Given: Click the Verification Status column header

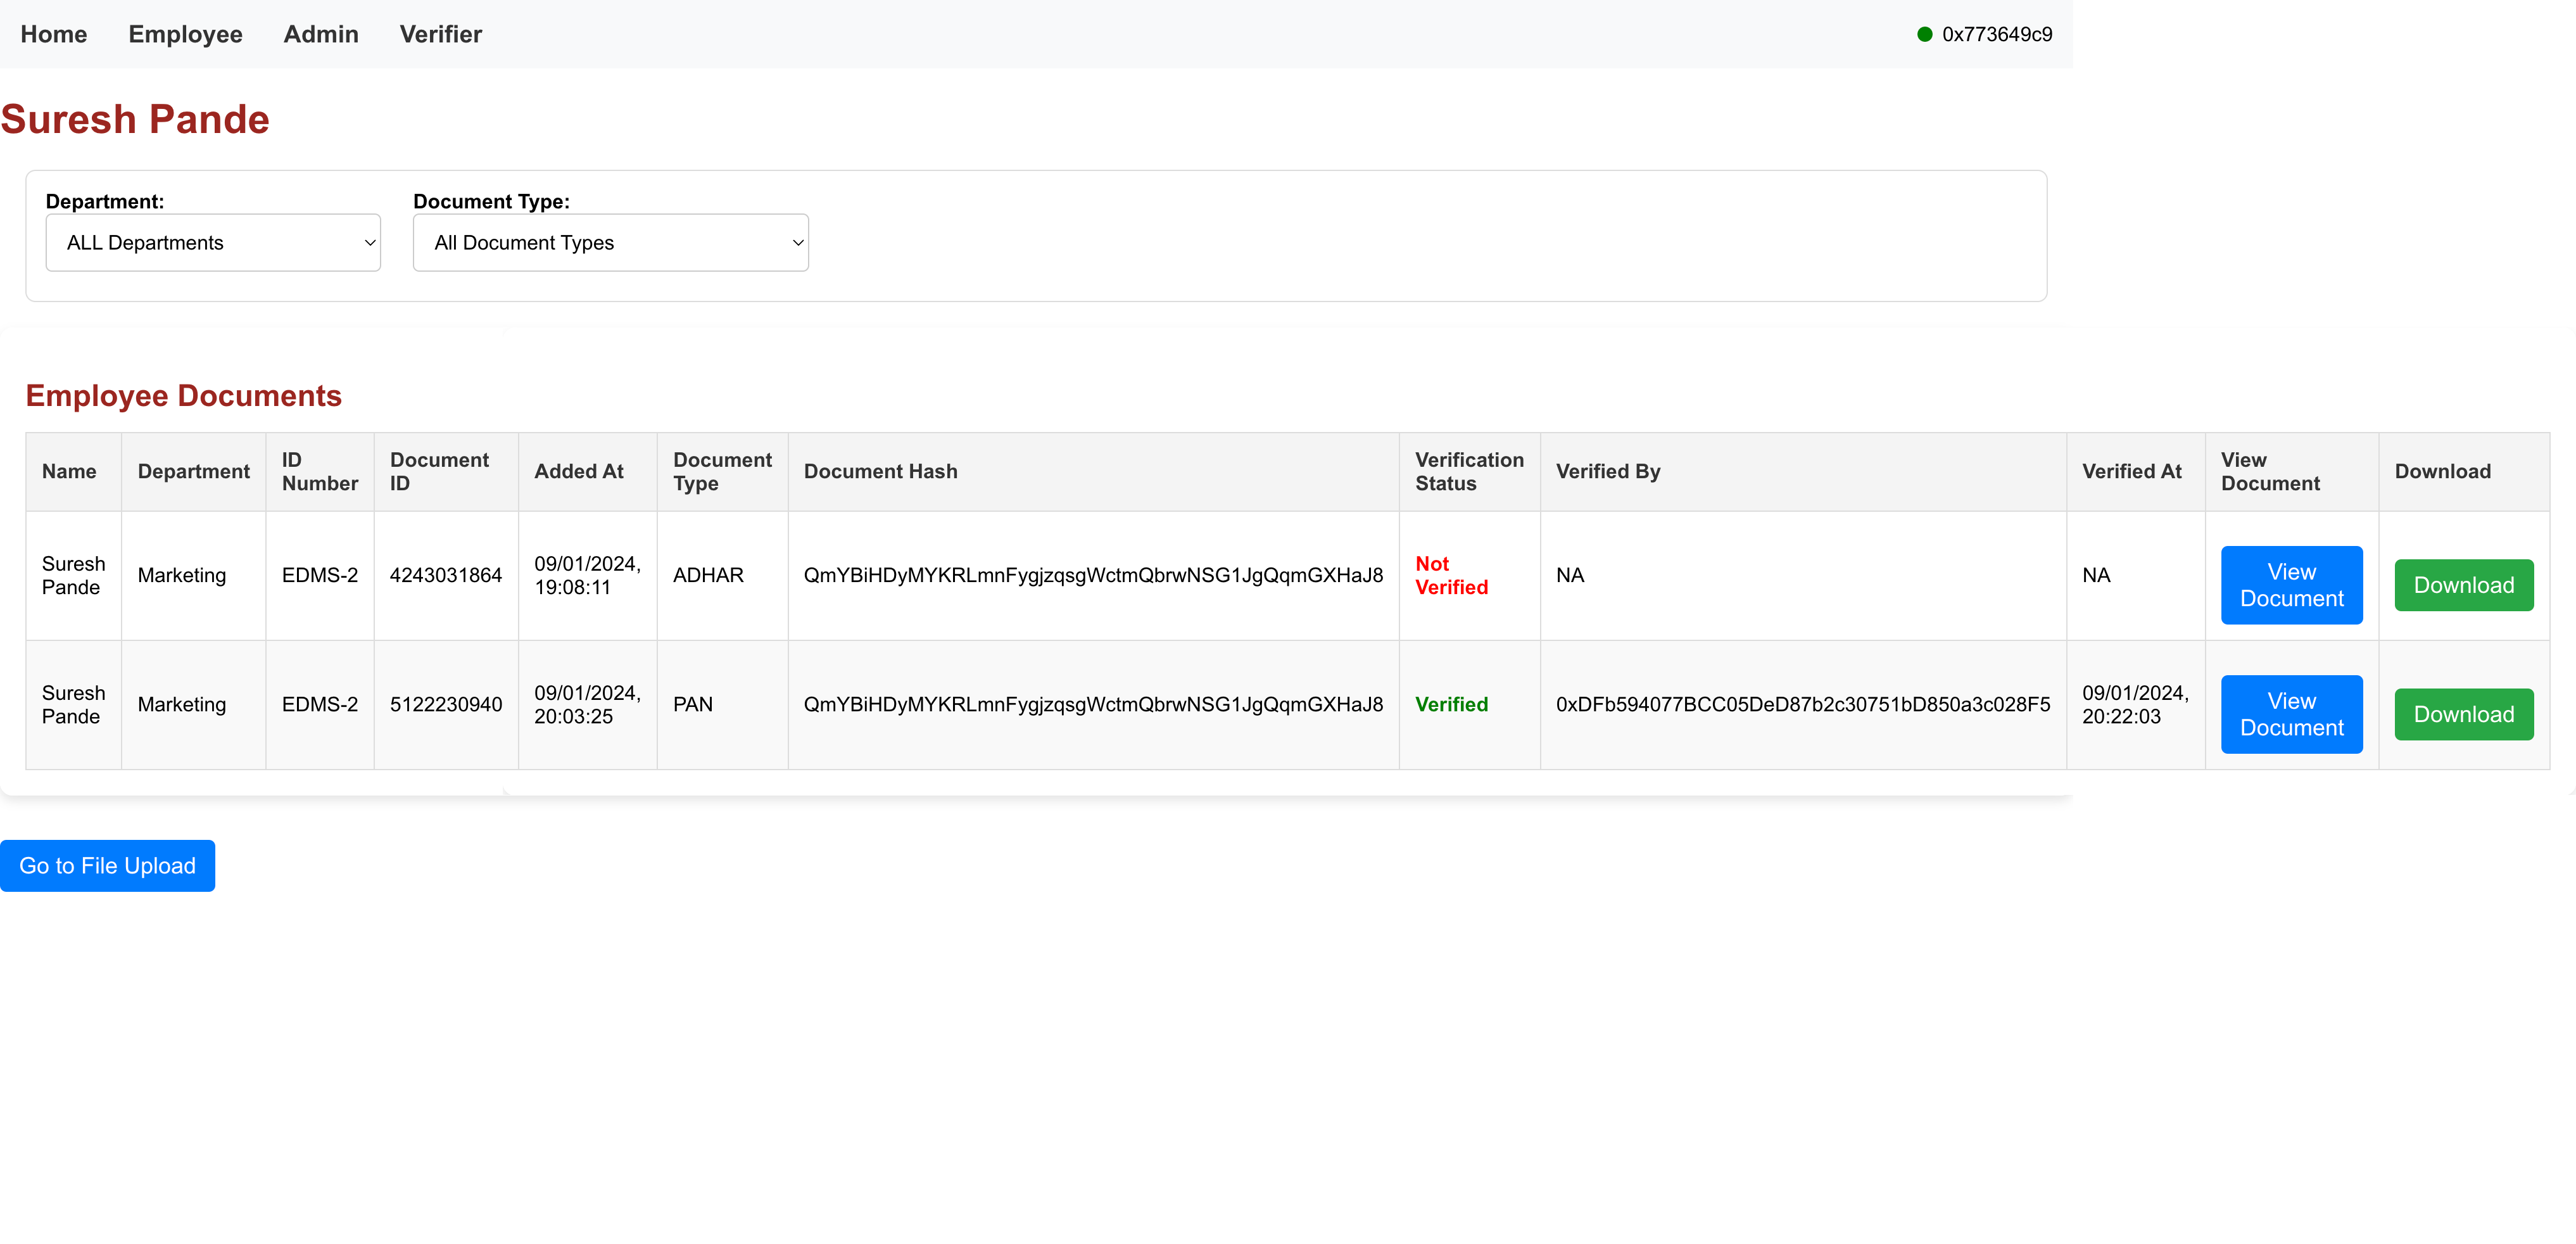Looking at the screenshot, I should (x=1468, y=471).
